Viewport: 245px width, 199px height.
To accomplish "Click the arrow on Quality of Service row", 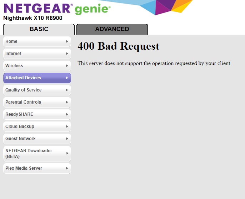I will click(x=67, y=90).
